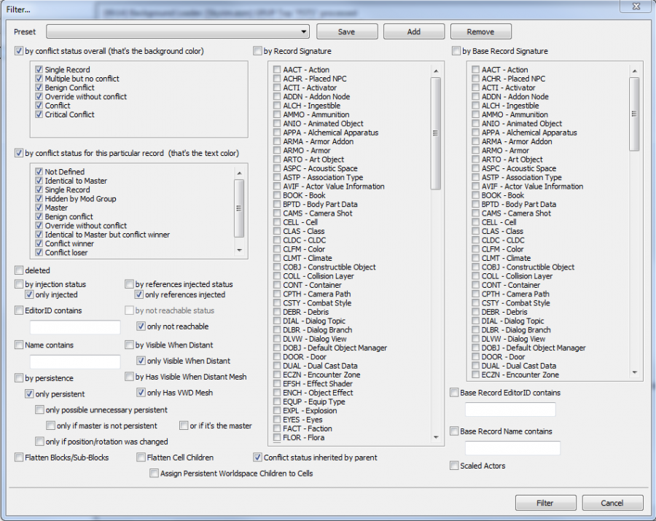Click the Filter button to apply filters
The image size is (656, 521).
point(545,503)
